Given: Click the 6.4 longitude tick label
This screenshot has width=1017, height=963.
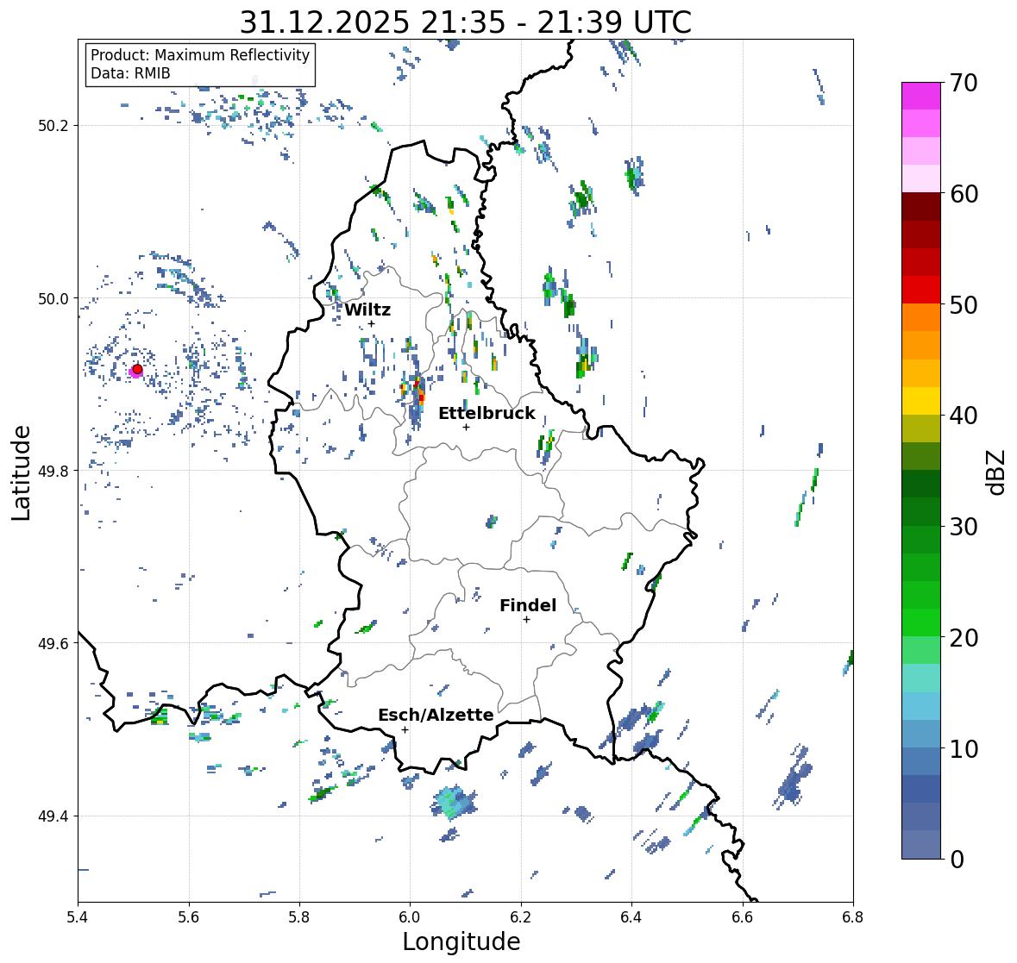Looking at the screenshot, I should coord(631,917).
